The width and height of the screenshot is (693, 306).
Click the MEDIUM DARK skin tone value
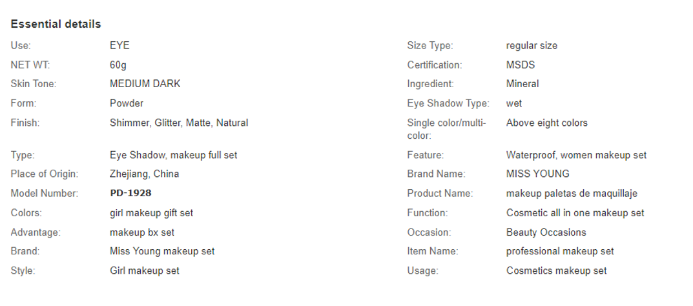pyautogui.click(x=145, y=84)
